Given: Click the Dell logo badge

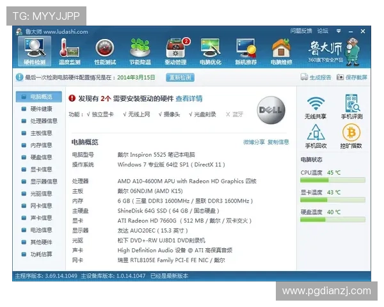Looking at the screenshot, I should tap(271, 110).
